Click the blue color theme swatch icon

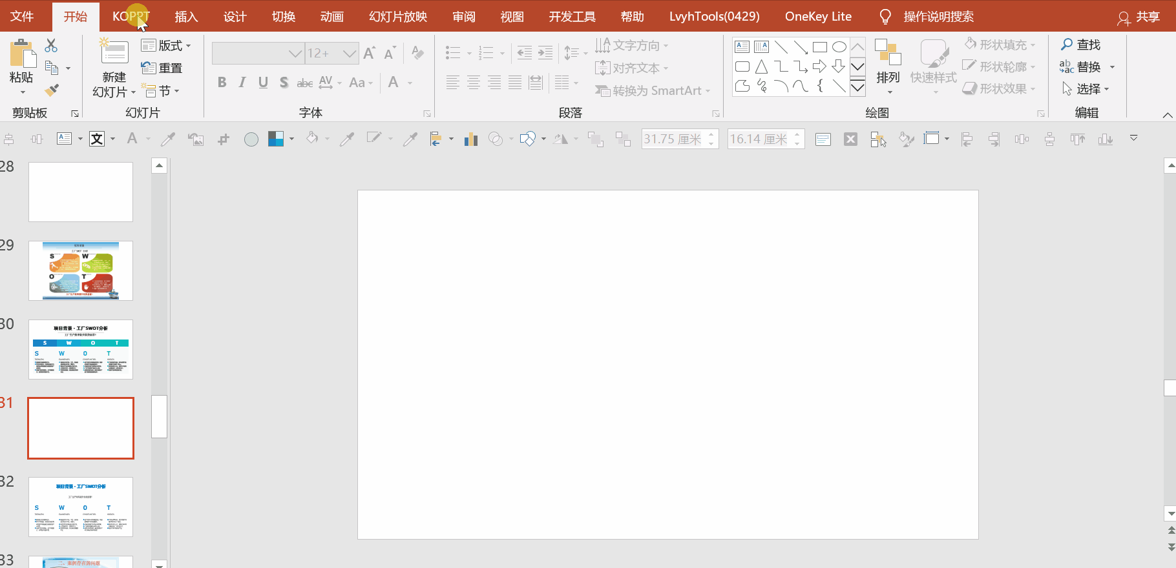tap(276, 139)
